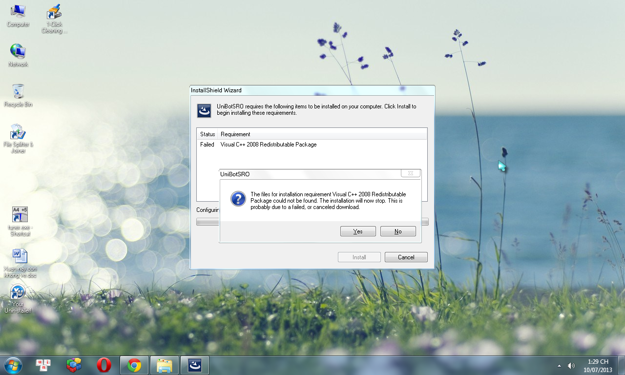Screen dimensions: 625x375
Task: Open the 1-Click Cleaning shortcut
Action: point(54,19)
